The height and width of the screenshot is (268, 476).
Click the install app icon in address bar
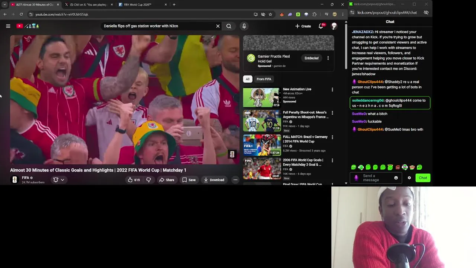coord(255,14)
